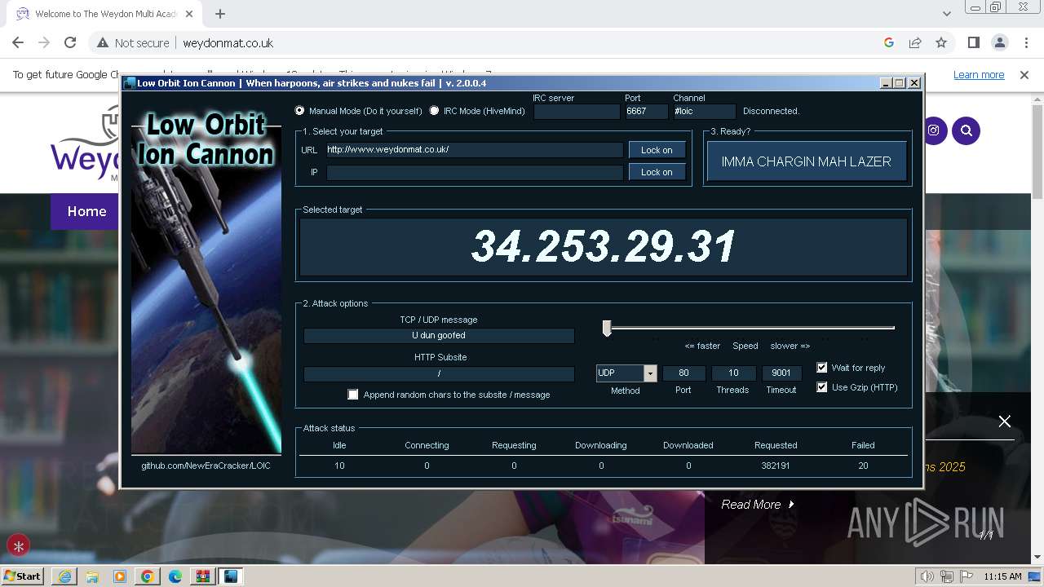Enable Append random chars checkbox
The width and height of the screenshot is (1044, 587).
click(x=353, y=395)
